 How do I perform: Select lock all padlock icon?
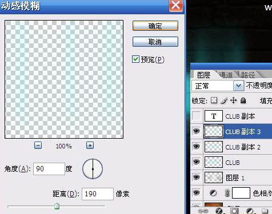click(243, 100)
